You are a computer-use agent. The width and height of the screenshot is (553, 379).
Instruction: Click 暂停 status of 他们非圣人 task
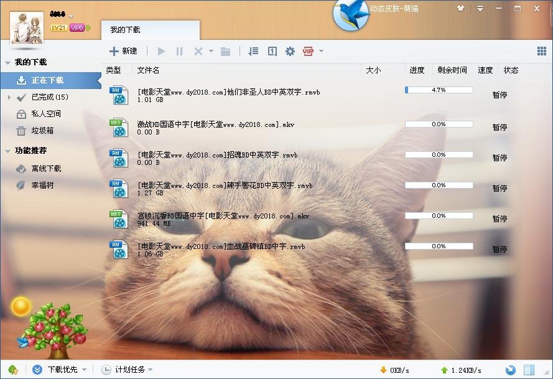pyautogui.click(x=500, y=95)
